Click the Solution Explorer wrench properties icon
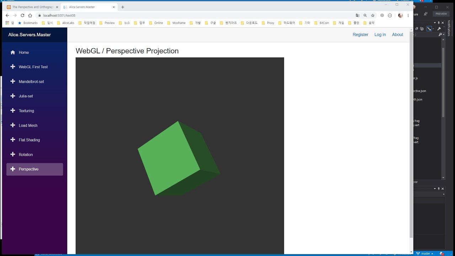This screenshot has height=256, width=455. tap(439, 28)
